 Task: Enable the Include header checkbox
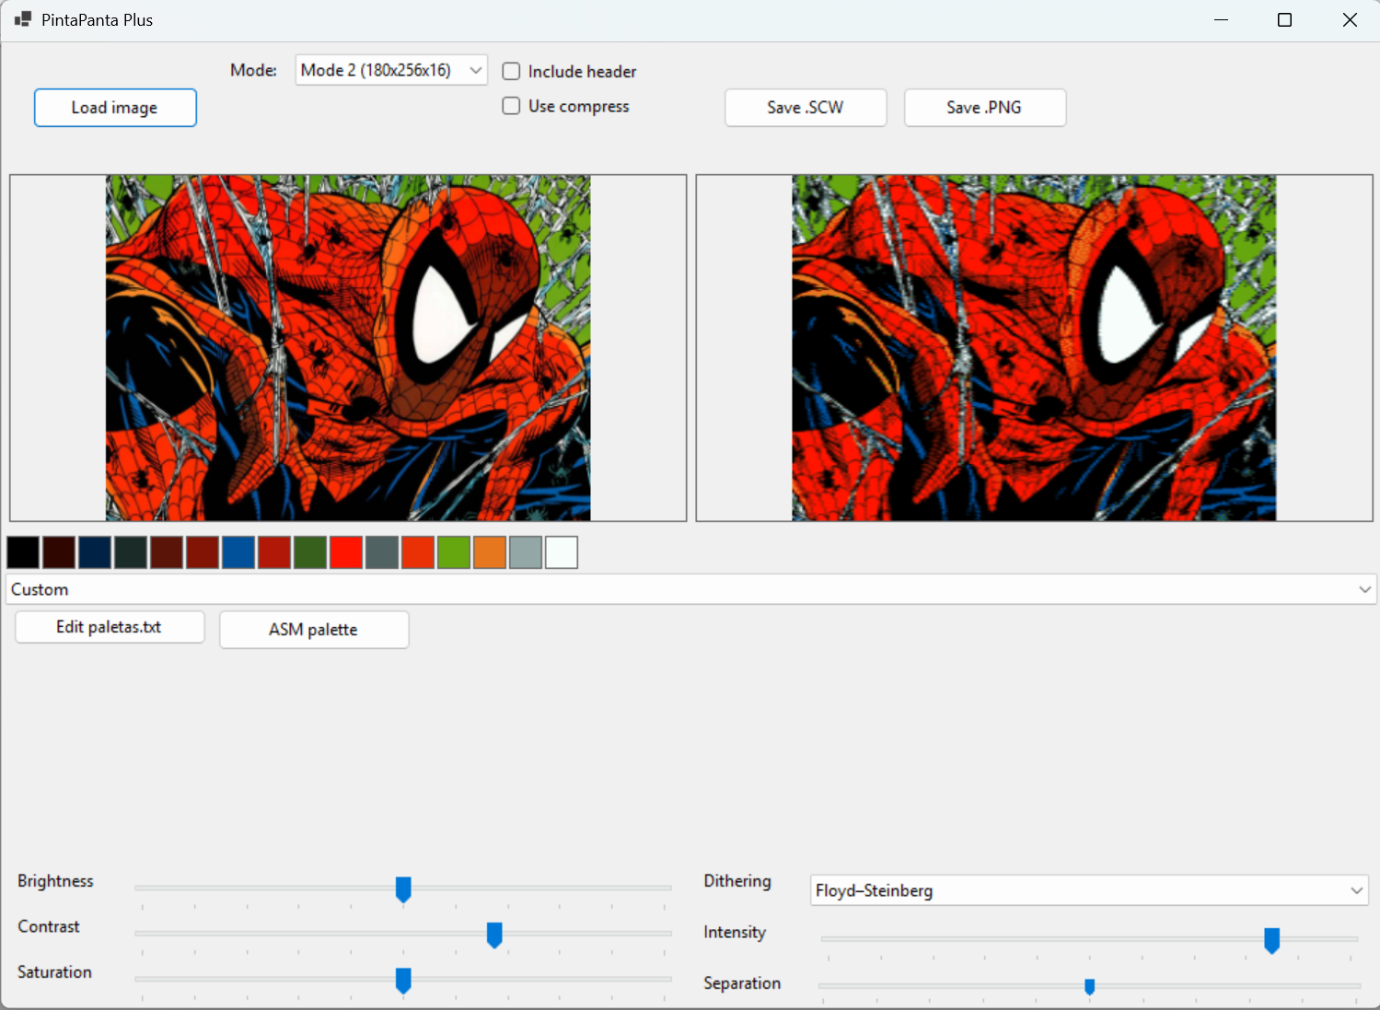(x=511, y=71)
